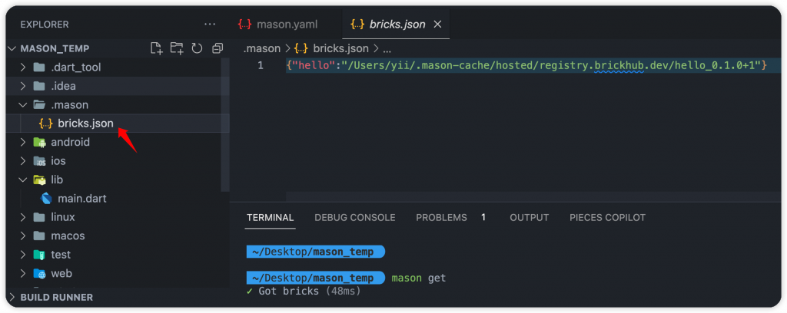Viewport: 787px width, 313px height.
Task: Close the bricks.json editor tab
Action: coord(438,25)
